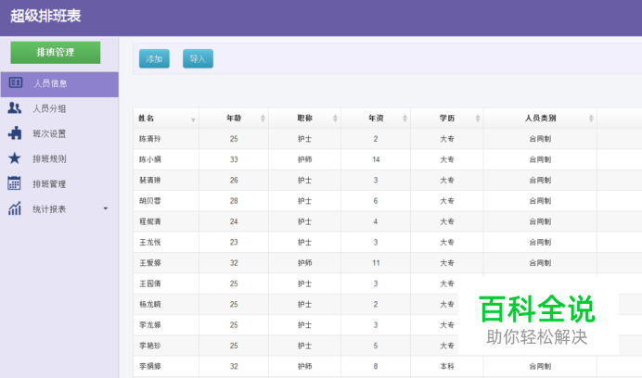Select age cell showing 24
642x378 pixels.
click(234, 221)
